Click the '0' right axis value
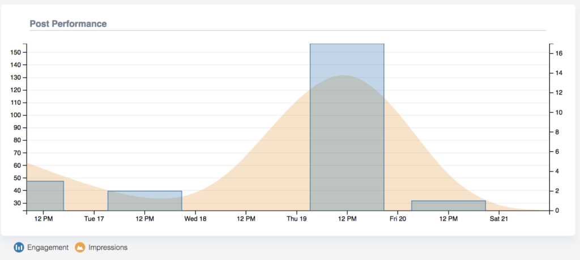 click(557, 211)
